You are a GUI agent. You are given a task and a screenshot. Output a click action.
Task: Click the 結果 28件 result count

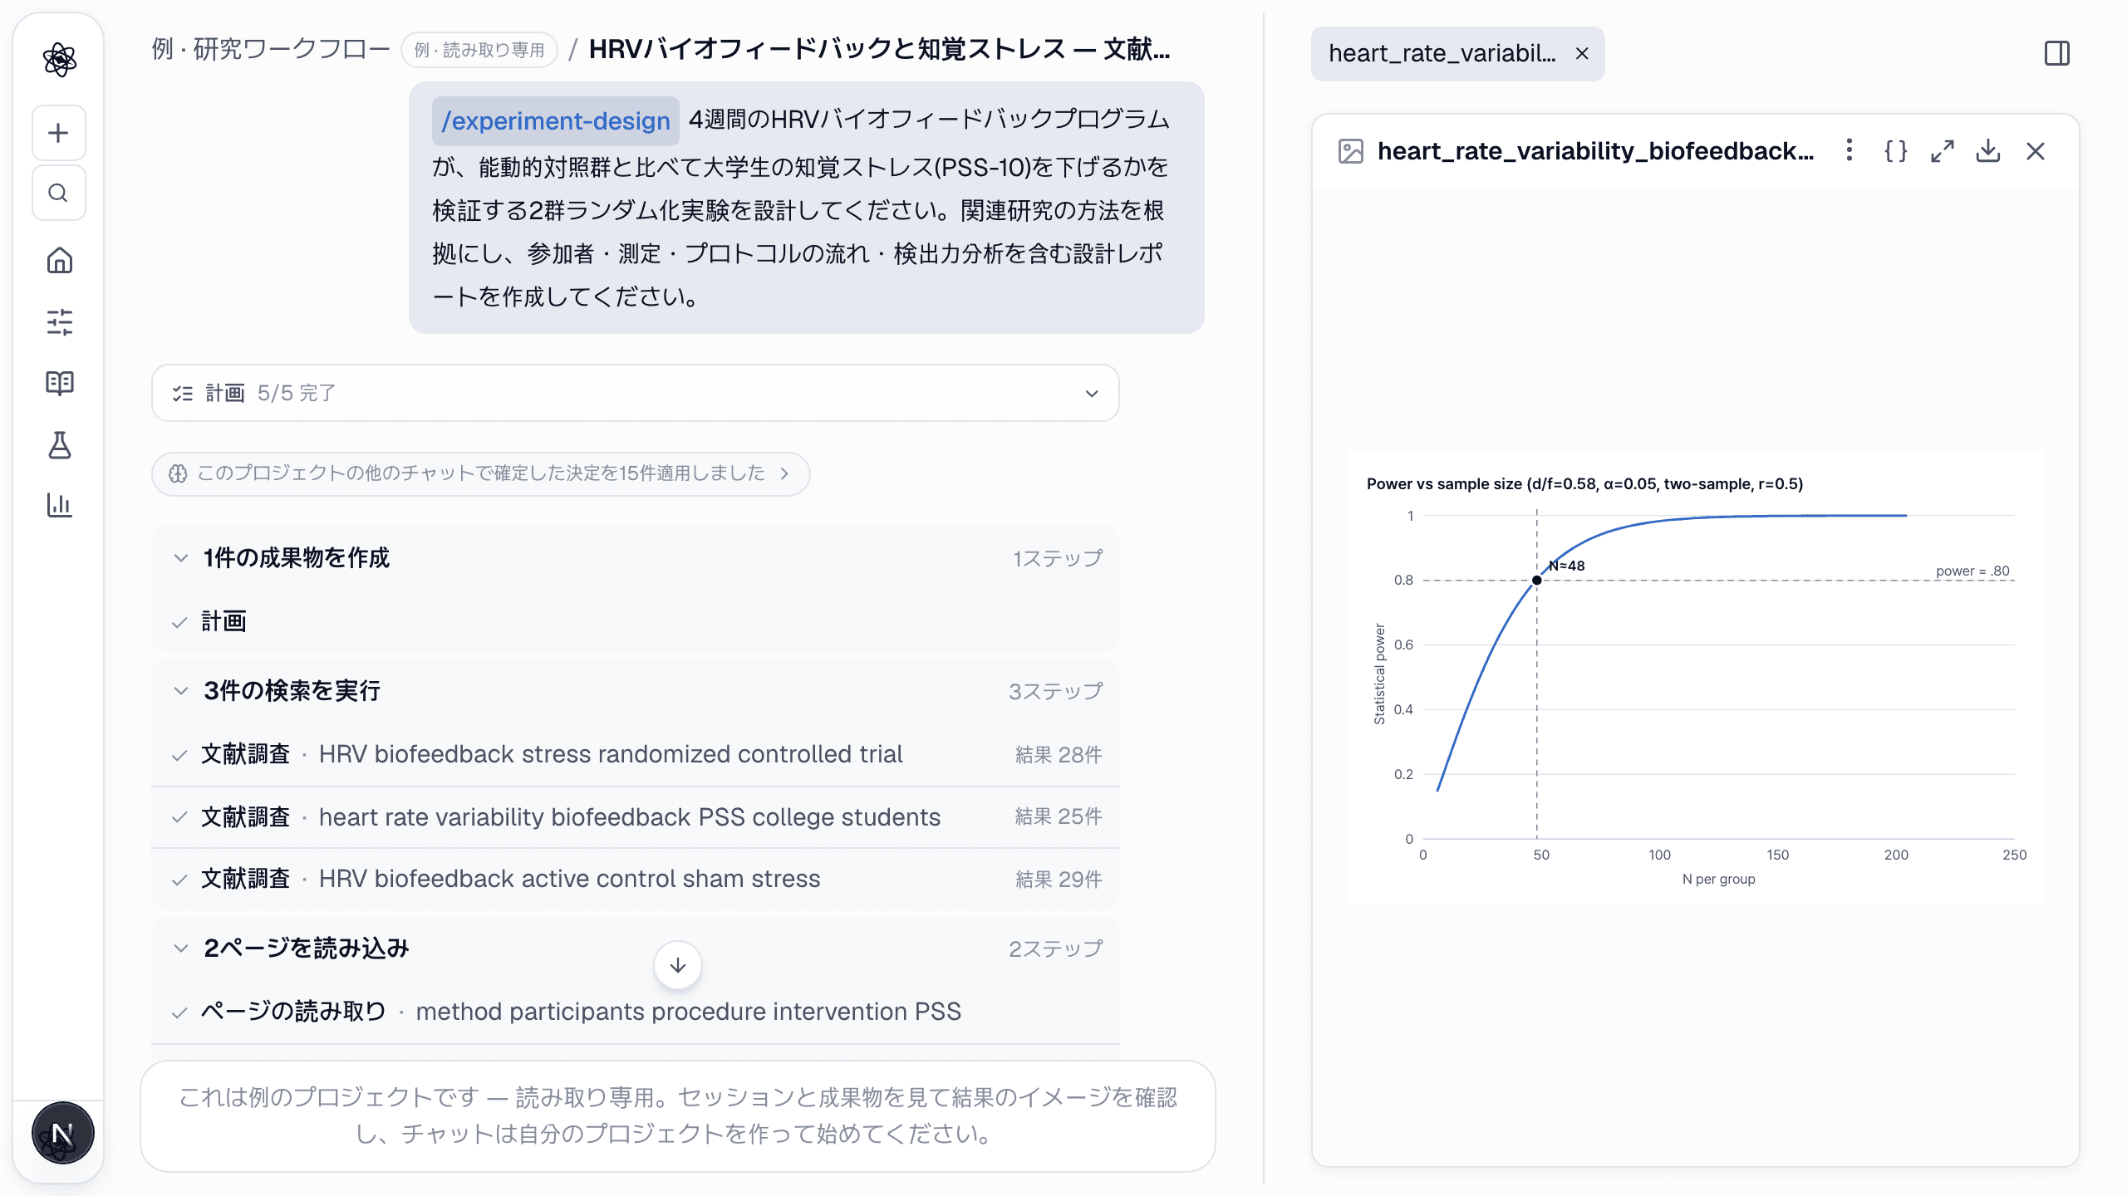coord(1059,755)
